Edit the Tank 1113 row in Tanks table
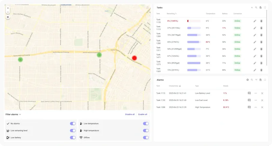The width and height of the screenshot is (272, 146). (255, 28)
